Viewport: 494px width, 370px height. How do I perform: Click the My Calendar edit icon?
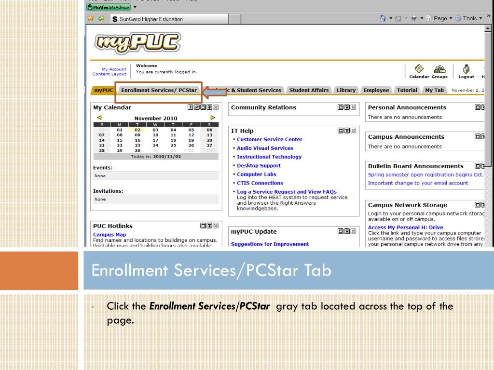click(x=197, y=107)
